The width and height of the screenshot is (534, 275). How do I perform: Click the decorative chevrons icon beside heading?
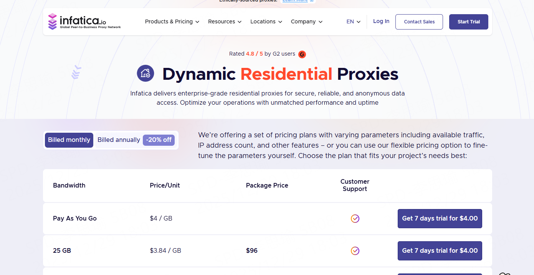coord(76,72)
